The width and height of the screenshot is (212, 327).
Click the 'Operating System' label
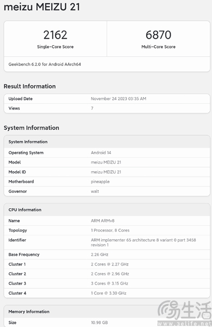pyautogui.click(x=26, y=153)
